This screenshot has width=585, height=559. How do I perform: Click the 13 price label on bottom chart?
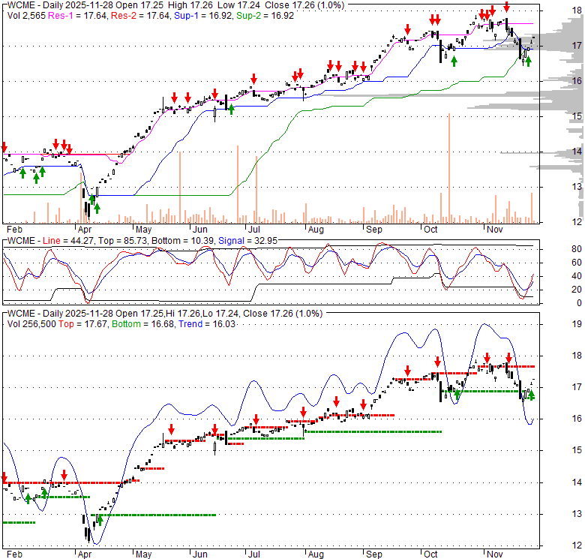[577, 514]
